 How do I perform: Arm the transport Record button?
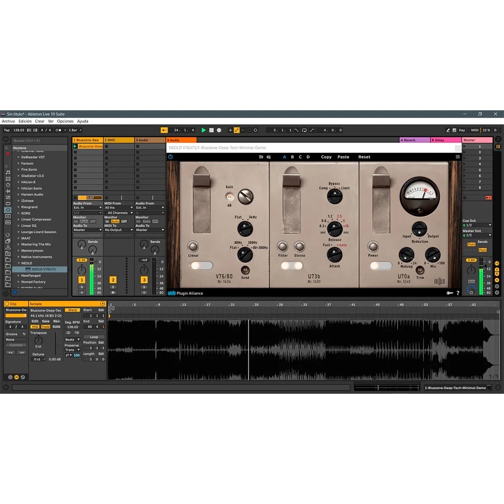point(219,130)
